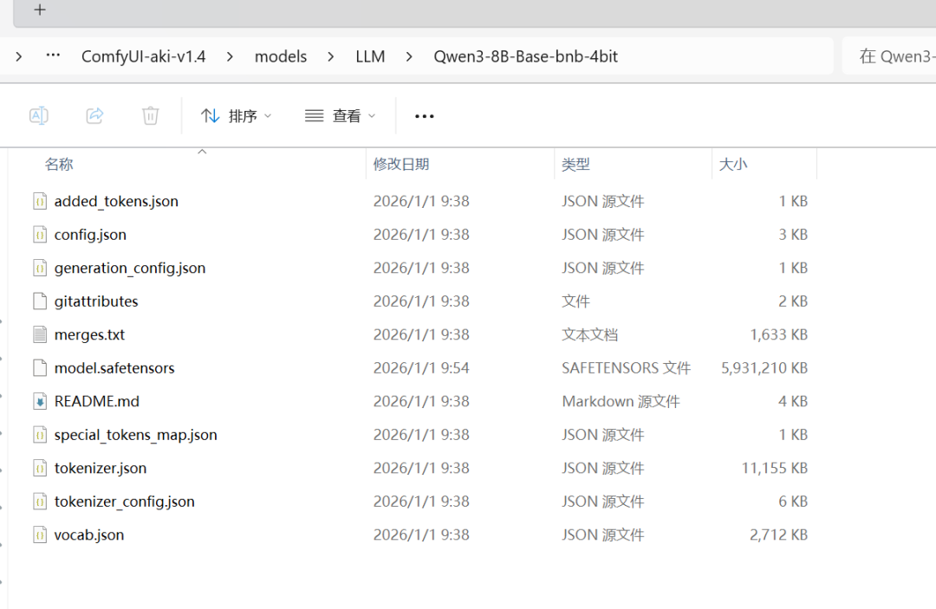Sort by 名称 column header

coord(59,164)
